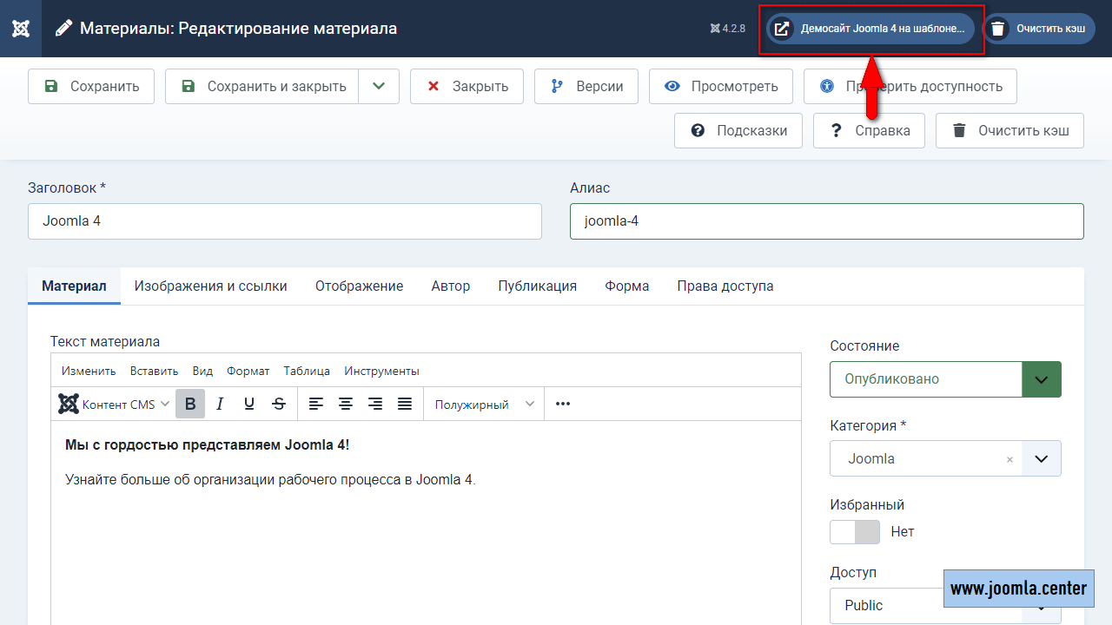Align text left
The image size is (1112, 625).
pos(316,404)
